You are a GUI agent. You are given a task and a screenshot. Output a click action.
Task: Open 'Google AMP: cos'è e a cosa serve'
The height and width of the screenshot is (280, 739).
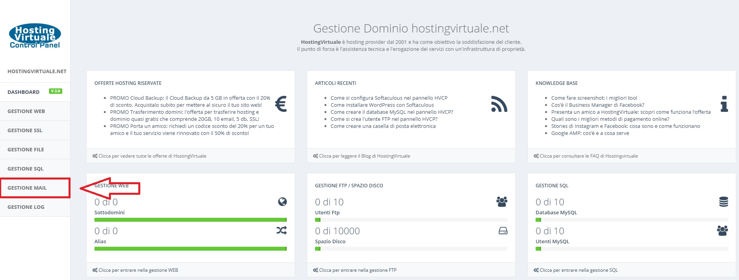click(590, 133)
